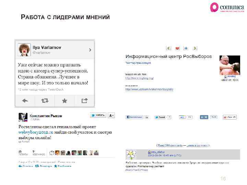Go to next post with green right arrow
Screen dimensions: 247x185
click(195, 48)
